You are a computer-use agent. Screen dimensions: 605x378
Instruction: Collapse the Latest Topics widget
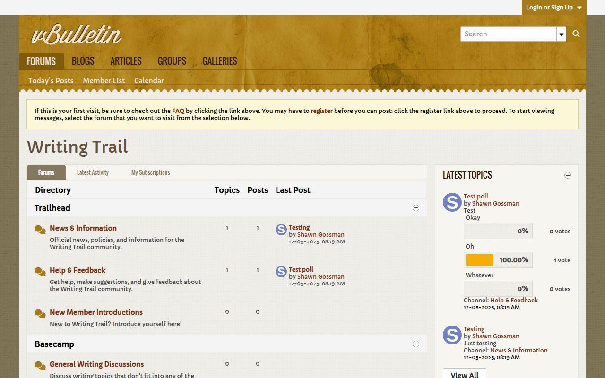pos(568,175)
